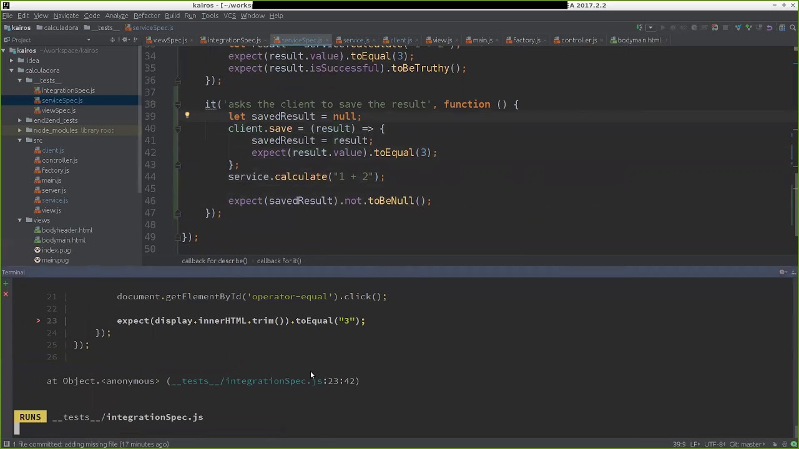Open the project panel settings gear icon
The image size is (799, 449).
[125, 40]
